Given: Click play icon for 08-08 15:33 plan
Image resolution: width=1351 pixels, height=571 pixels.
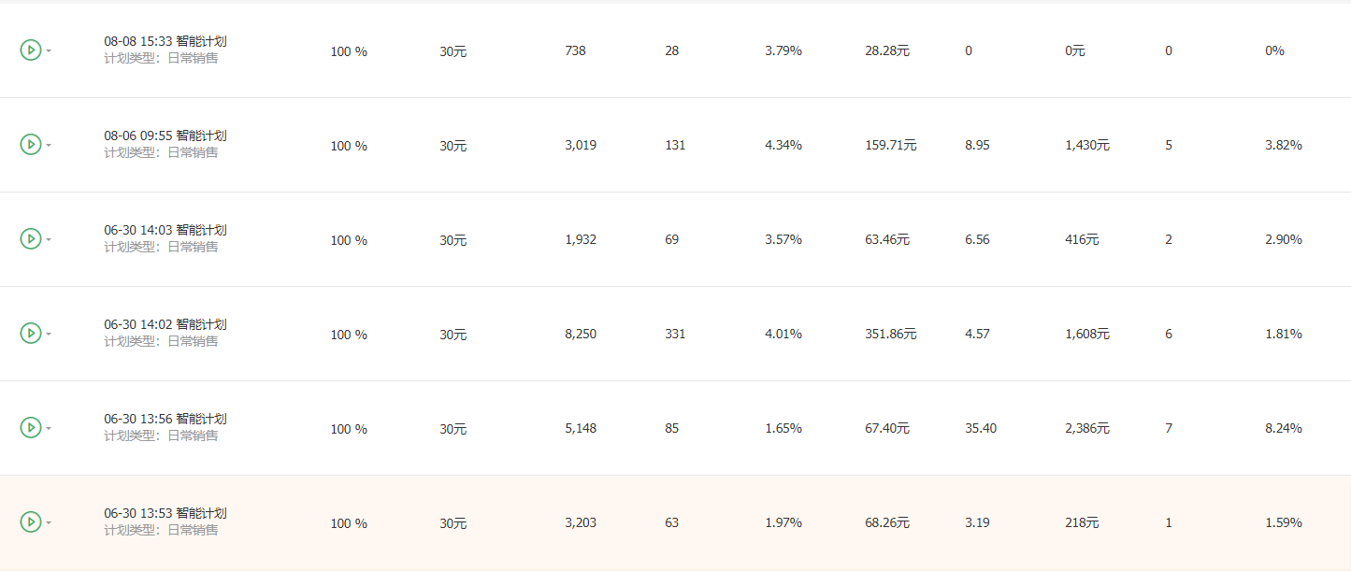Looking at the screenshot, I should tap(31, 50).
